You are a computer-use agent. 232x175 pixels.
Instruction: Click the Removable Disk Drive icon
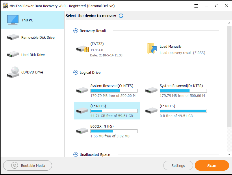(13, 37)
